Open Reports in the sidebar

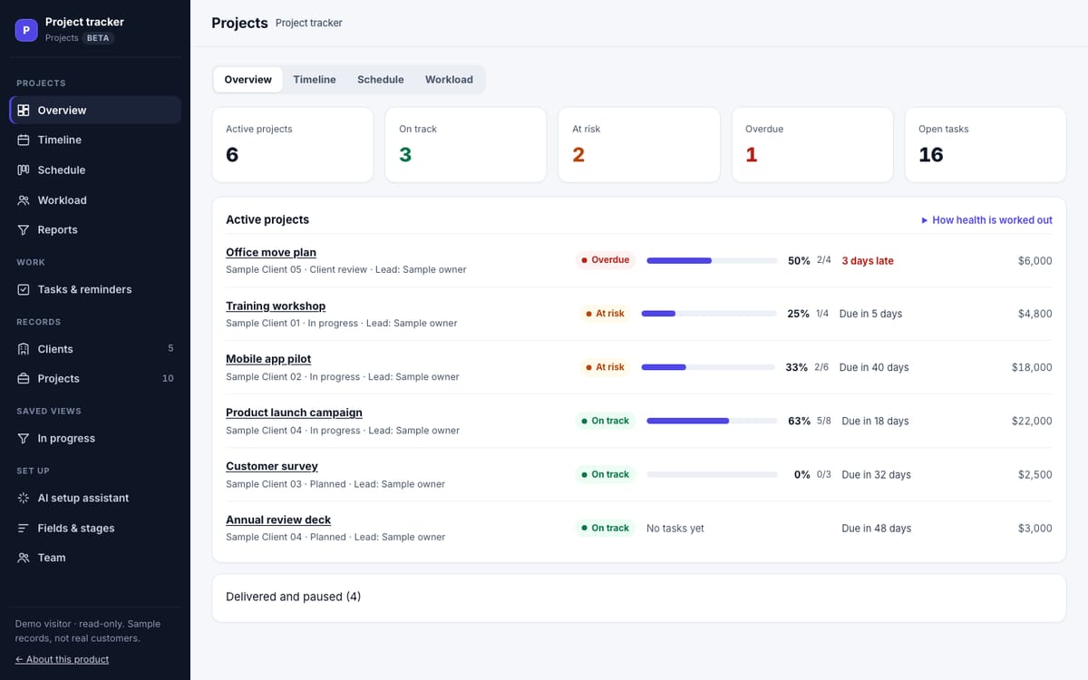click(95, 230)
